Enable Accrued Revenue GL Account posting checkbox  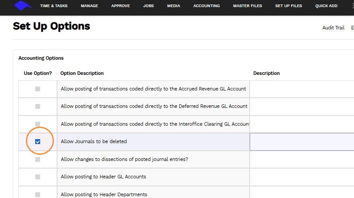[38, 89]
